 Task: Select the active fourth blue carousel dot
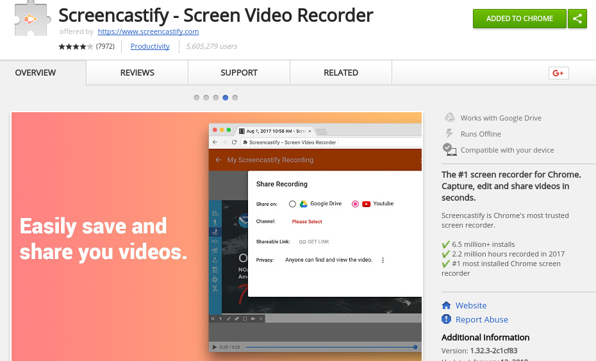tap(226, 97)
